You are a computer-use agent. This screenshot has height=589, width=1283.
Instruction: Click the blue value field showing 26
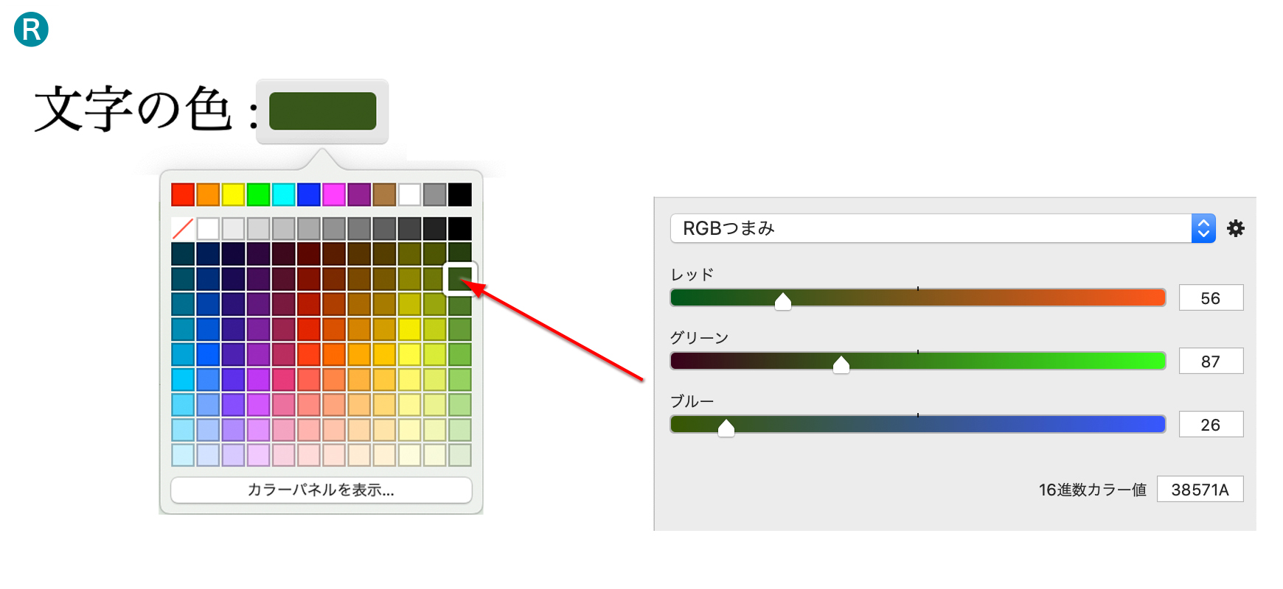[x=1210, y=425]
